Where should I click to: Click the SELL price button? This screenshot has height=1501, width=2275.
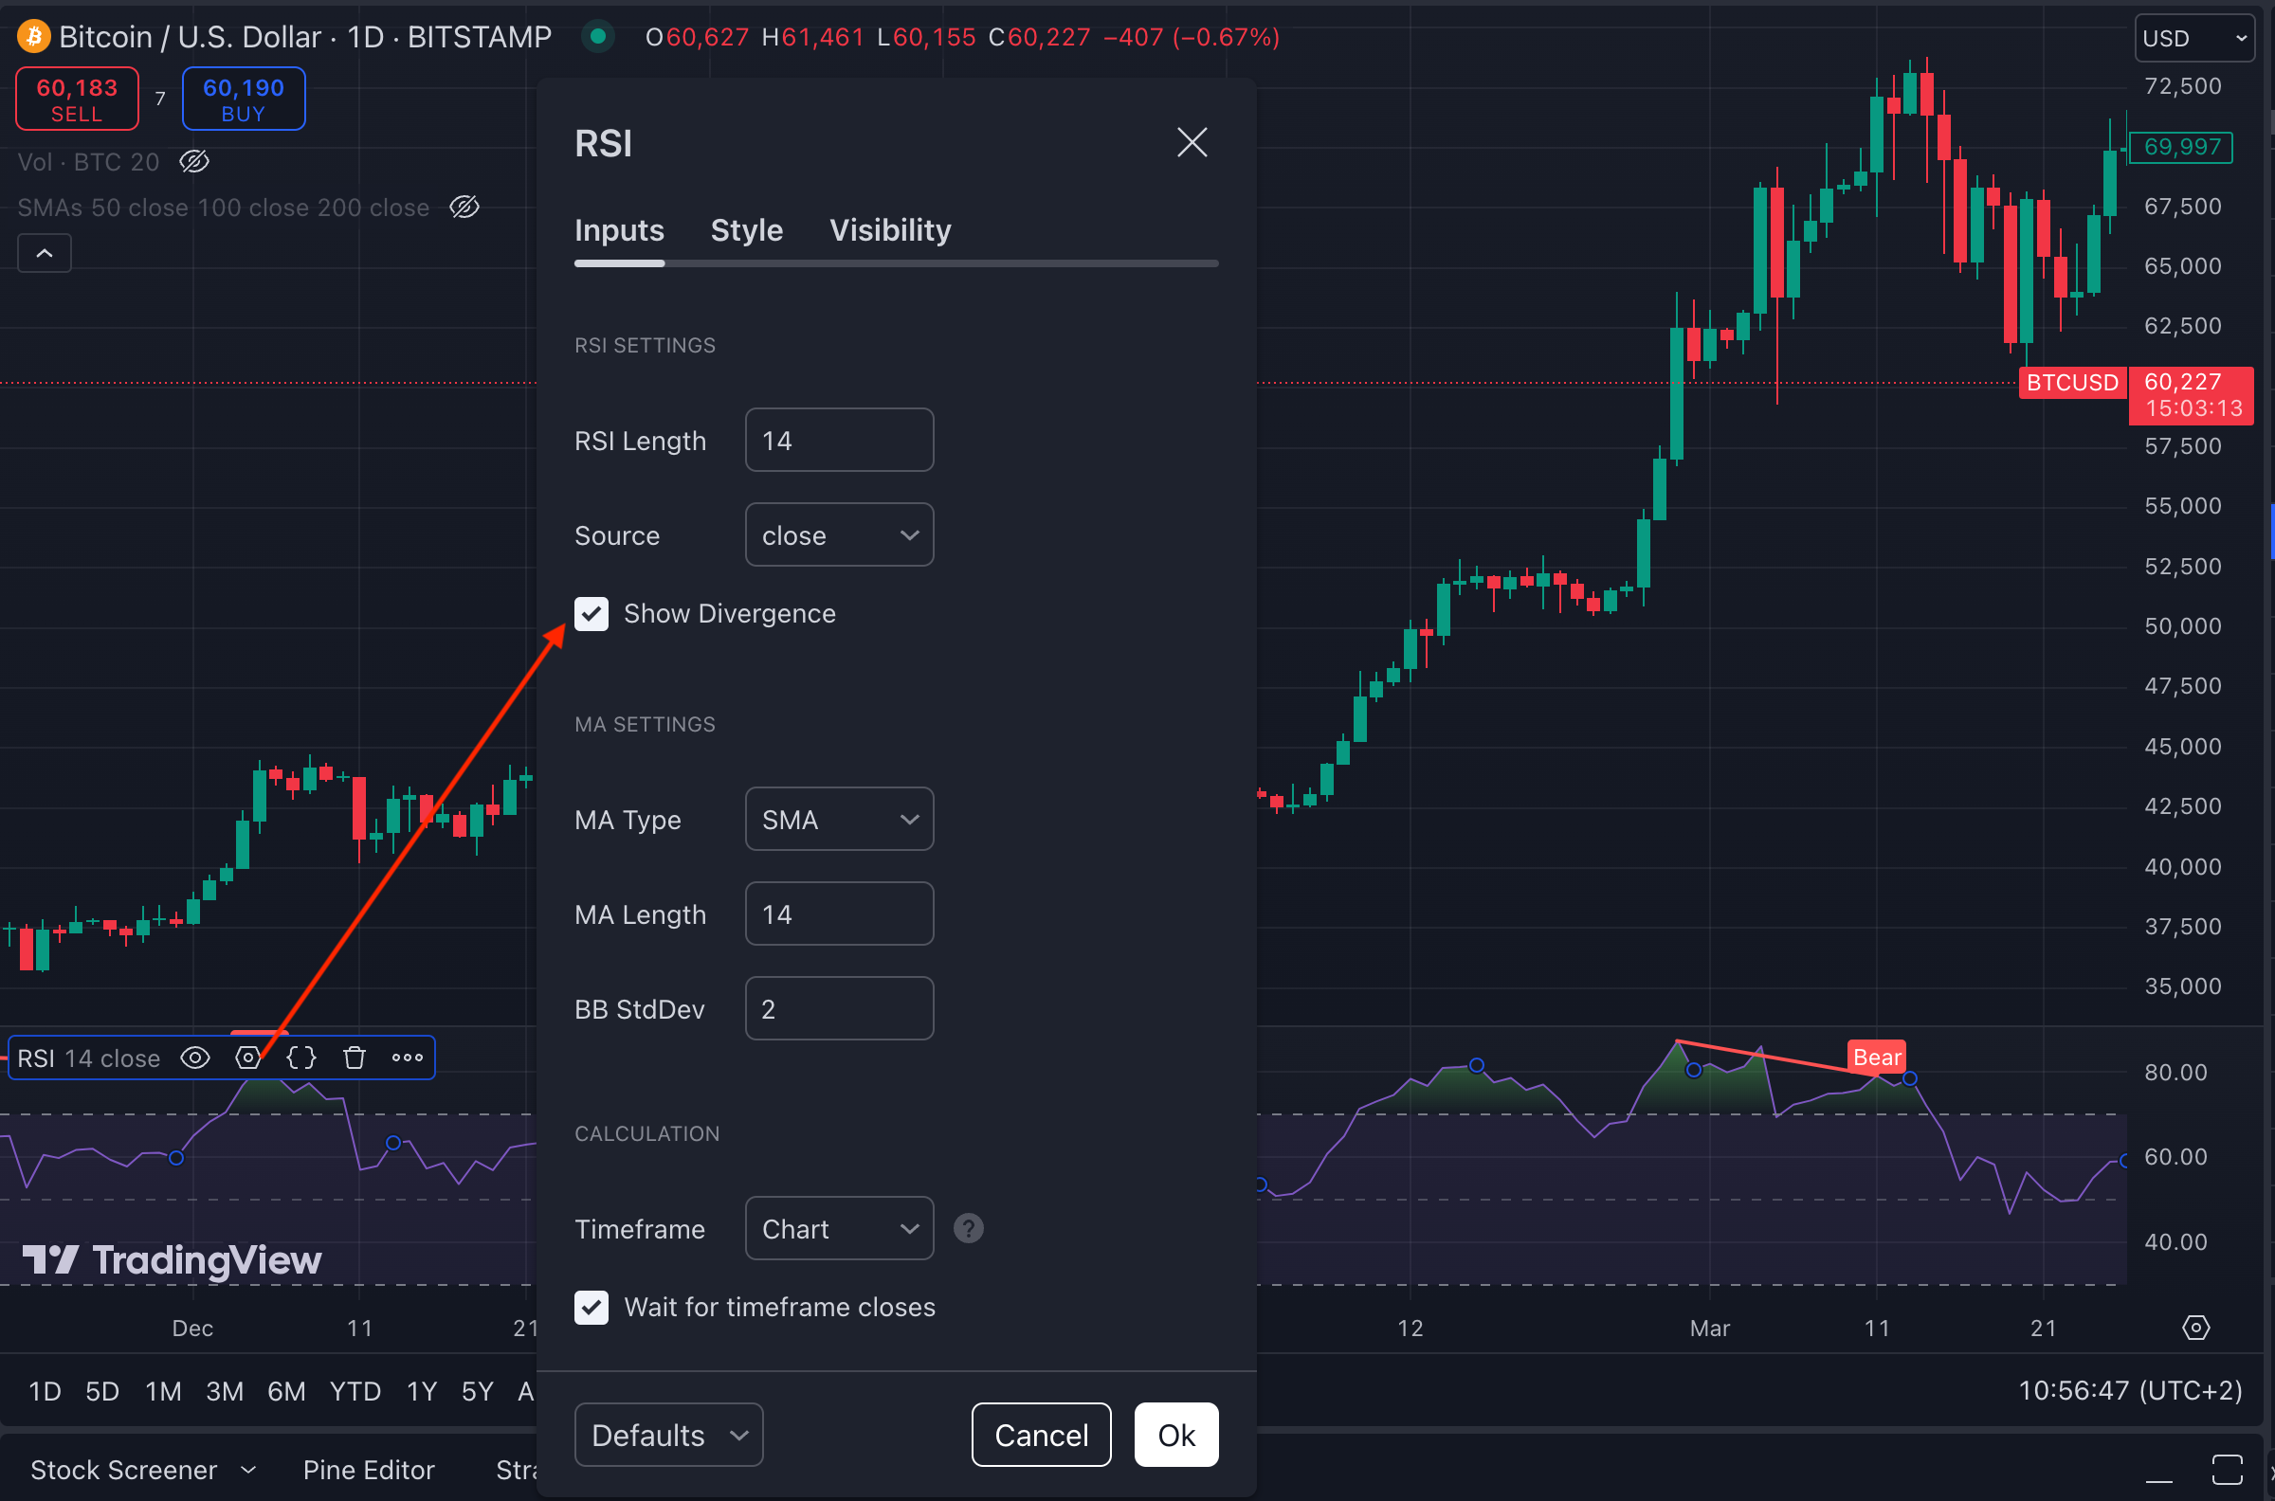(77, 99)
